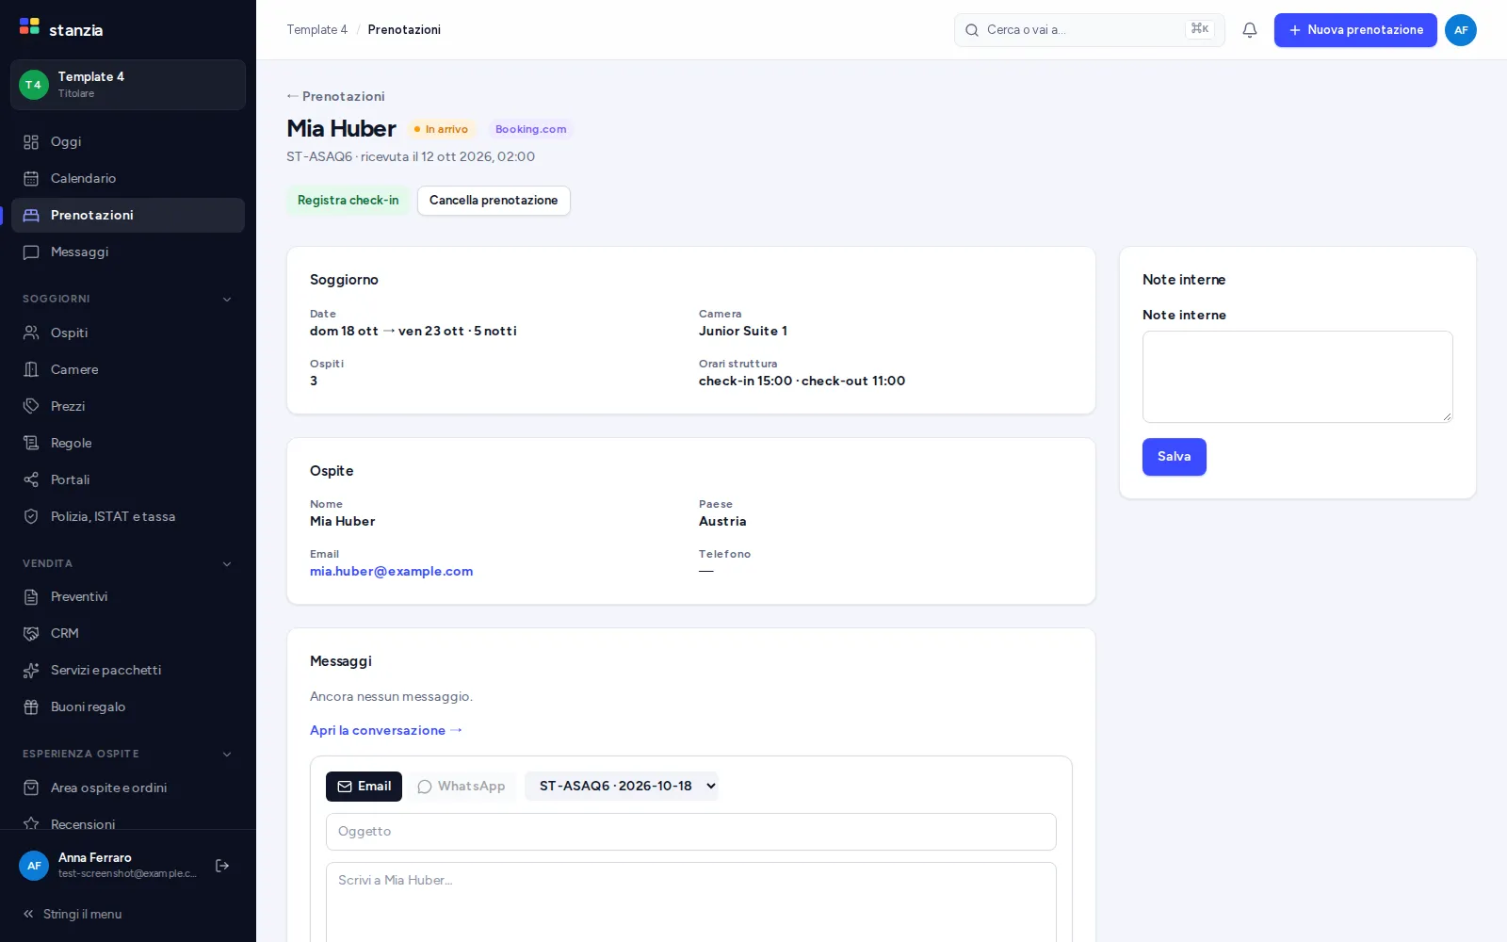Click the AF avatar in top bar
Viewport: 1507px width, 942px height.
click(x=1460, y=30)
